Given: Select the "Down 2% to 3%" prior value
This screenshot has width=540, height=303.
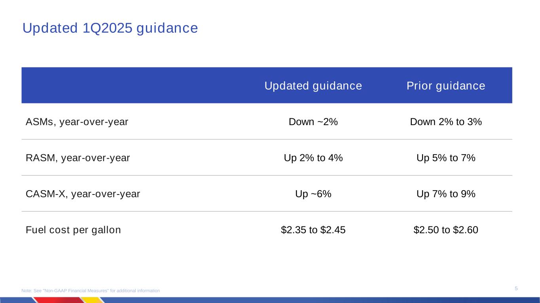Looking at the screenshot, I should (x=446, y=122).
